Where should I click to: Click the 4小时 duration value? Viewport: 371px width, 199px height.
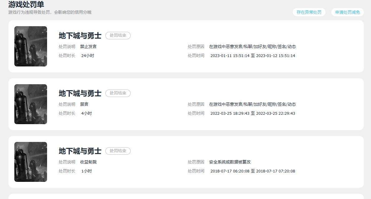click(87, 113)
